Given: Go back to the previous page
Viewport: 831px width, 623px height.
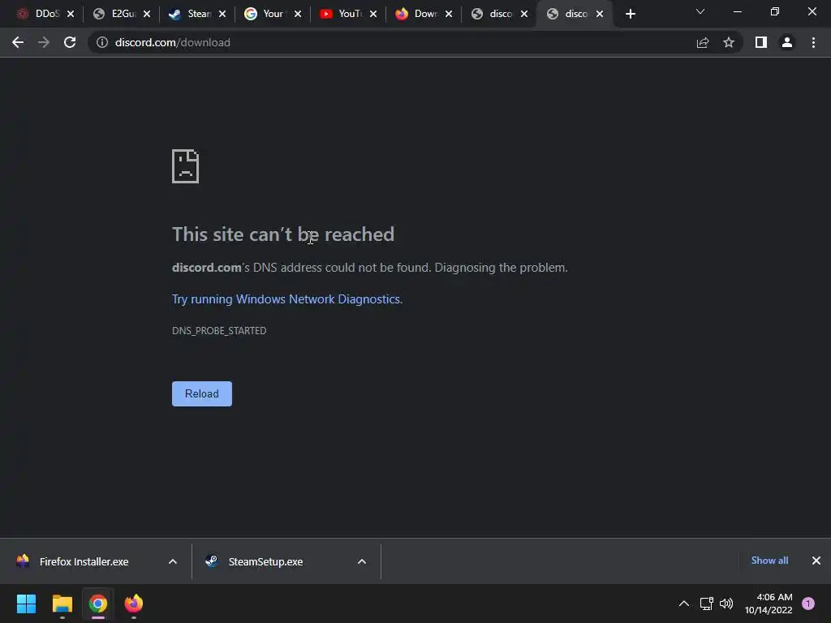Looking at the screenshot, I should (x=18, y=42).
